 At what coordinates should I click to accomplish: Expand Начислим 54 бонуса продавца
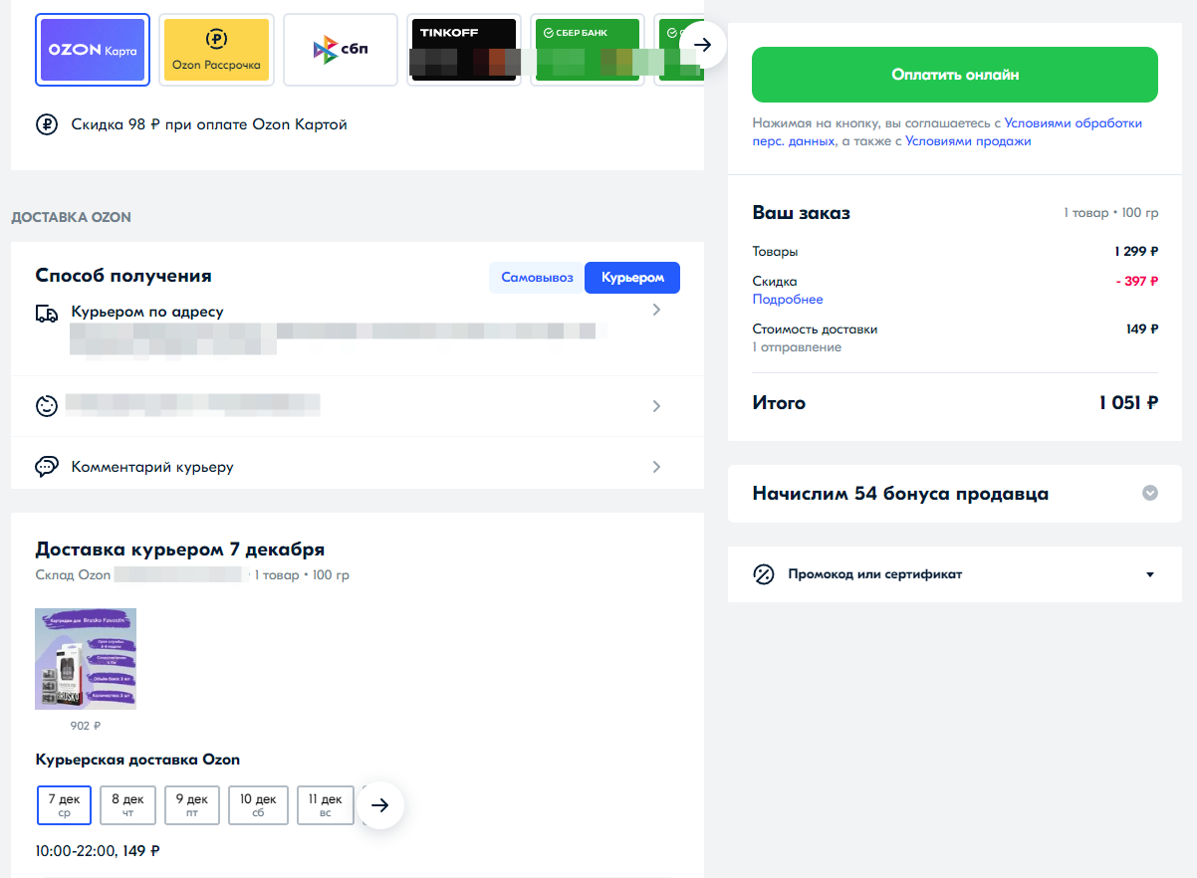[x=955, y=494]
